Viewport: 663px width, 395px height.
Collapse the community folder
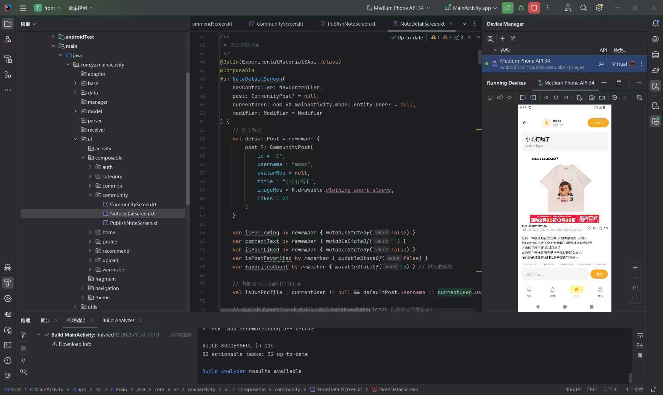tap(90, 195)
